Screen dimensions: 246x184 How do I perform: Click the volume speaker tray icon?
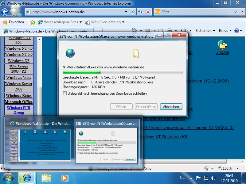(213, 178)
